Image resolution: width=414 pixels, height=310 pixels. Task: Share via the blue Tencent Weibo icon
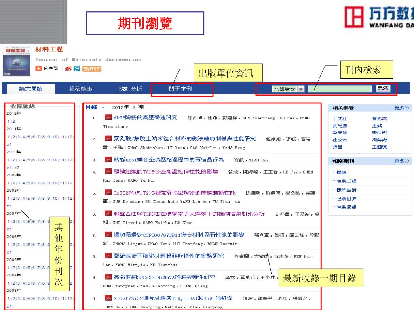77,69
